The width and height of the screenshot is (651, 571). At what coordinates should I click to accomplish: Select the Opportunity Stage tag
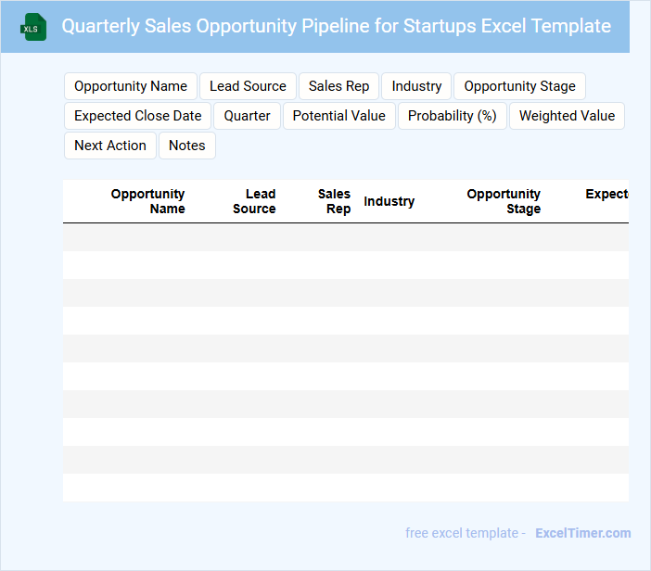[x=519, y=86]
